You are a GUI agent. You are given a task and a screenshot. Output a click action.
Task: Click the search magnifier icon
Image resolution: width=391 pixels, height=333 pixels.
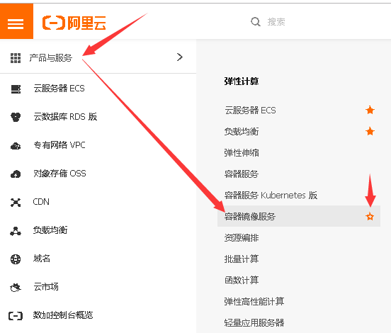(x=256, y=22)
